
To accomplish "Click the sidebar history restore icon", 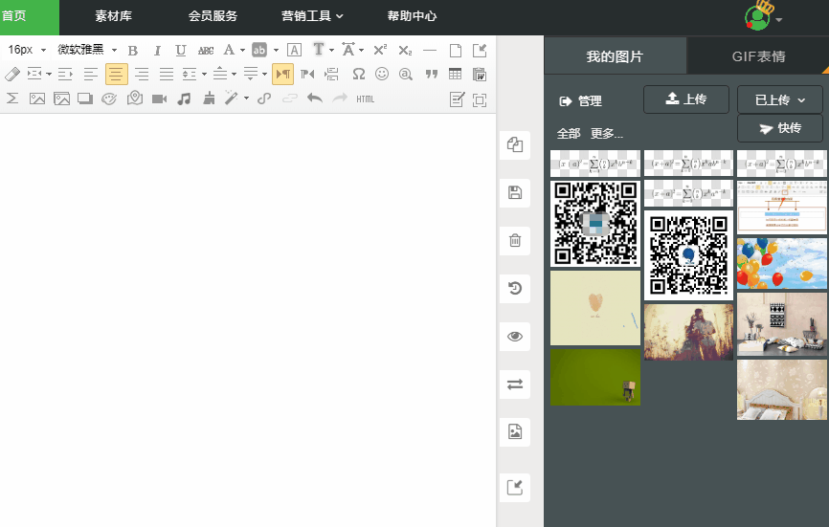I will point(515,288).
